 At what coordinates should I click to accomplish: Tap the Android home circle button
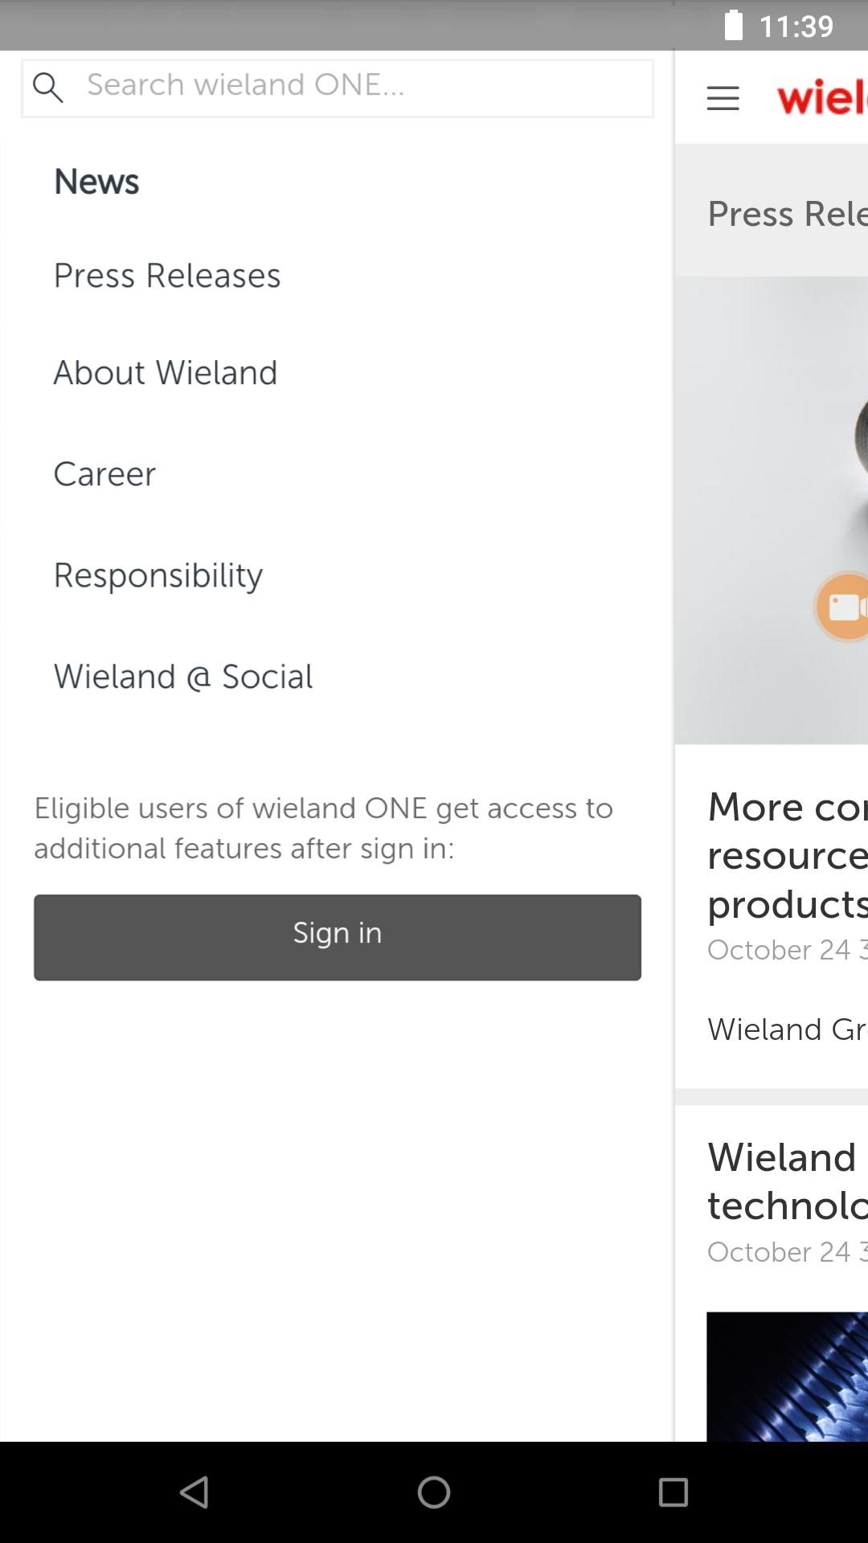tap(434, 1492)
